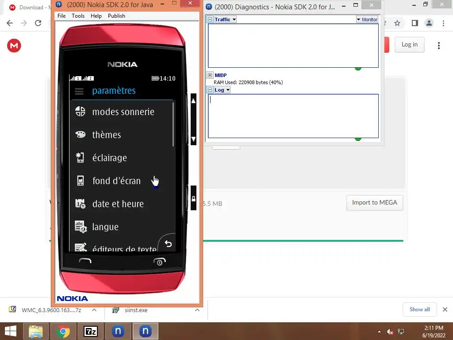453x340 pixels.
Task: Select the modes sonnerie entry
Action: 121,112
